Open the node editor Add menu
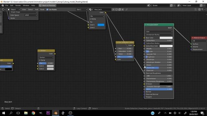 [x=37, y=9]
